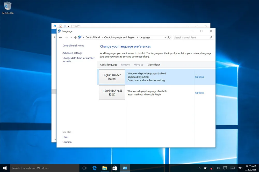Go up one level with the Up arrow
This screenshot has width=259, height=172.
(x=75, y=37)
